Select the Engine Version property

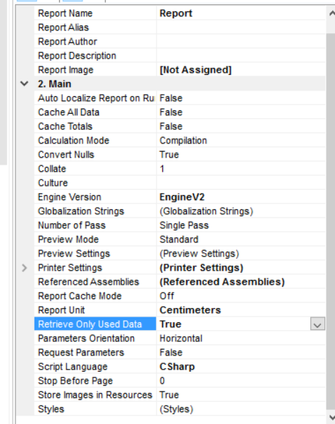coord(180,197)
